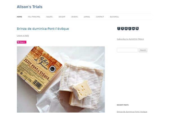Image resolution: width=169 pixels, height=113 pixels.
Task: Open the Contact page
Action: [x=100, y=17]
